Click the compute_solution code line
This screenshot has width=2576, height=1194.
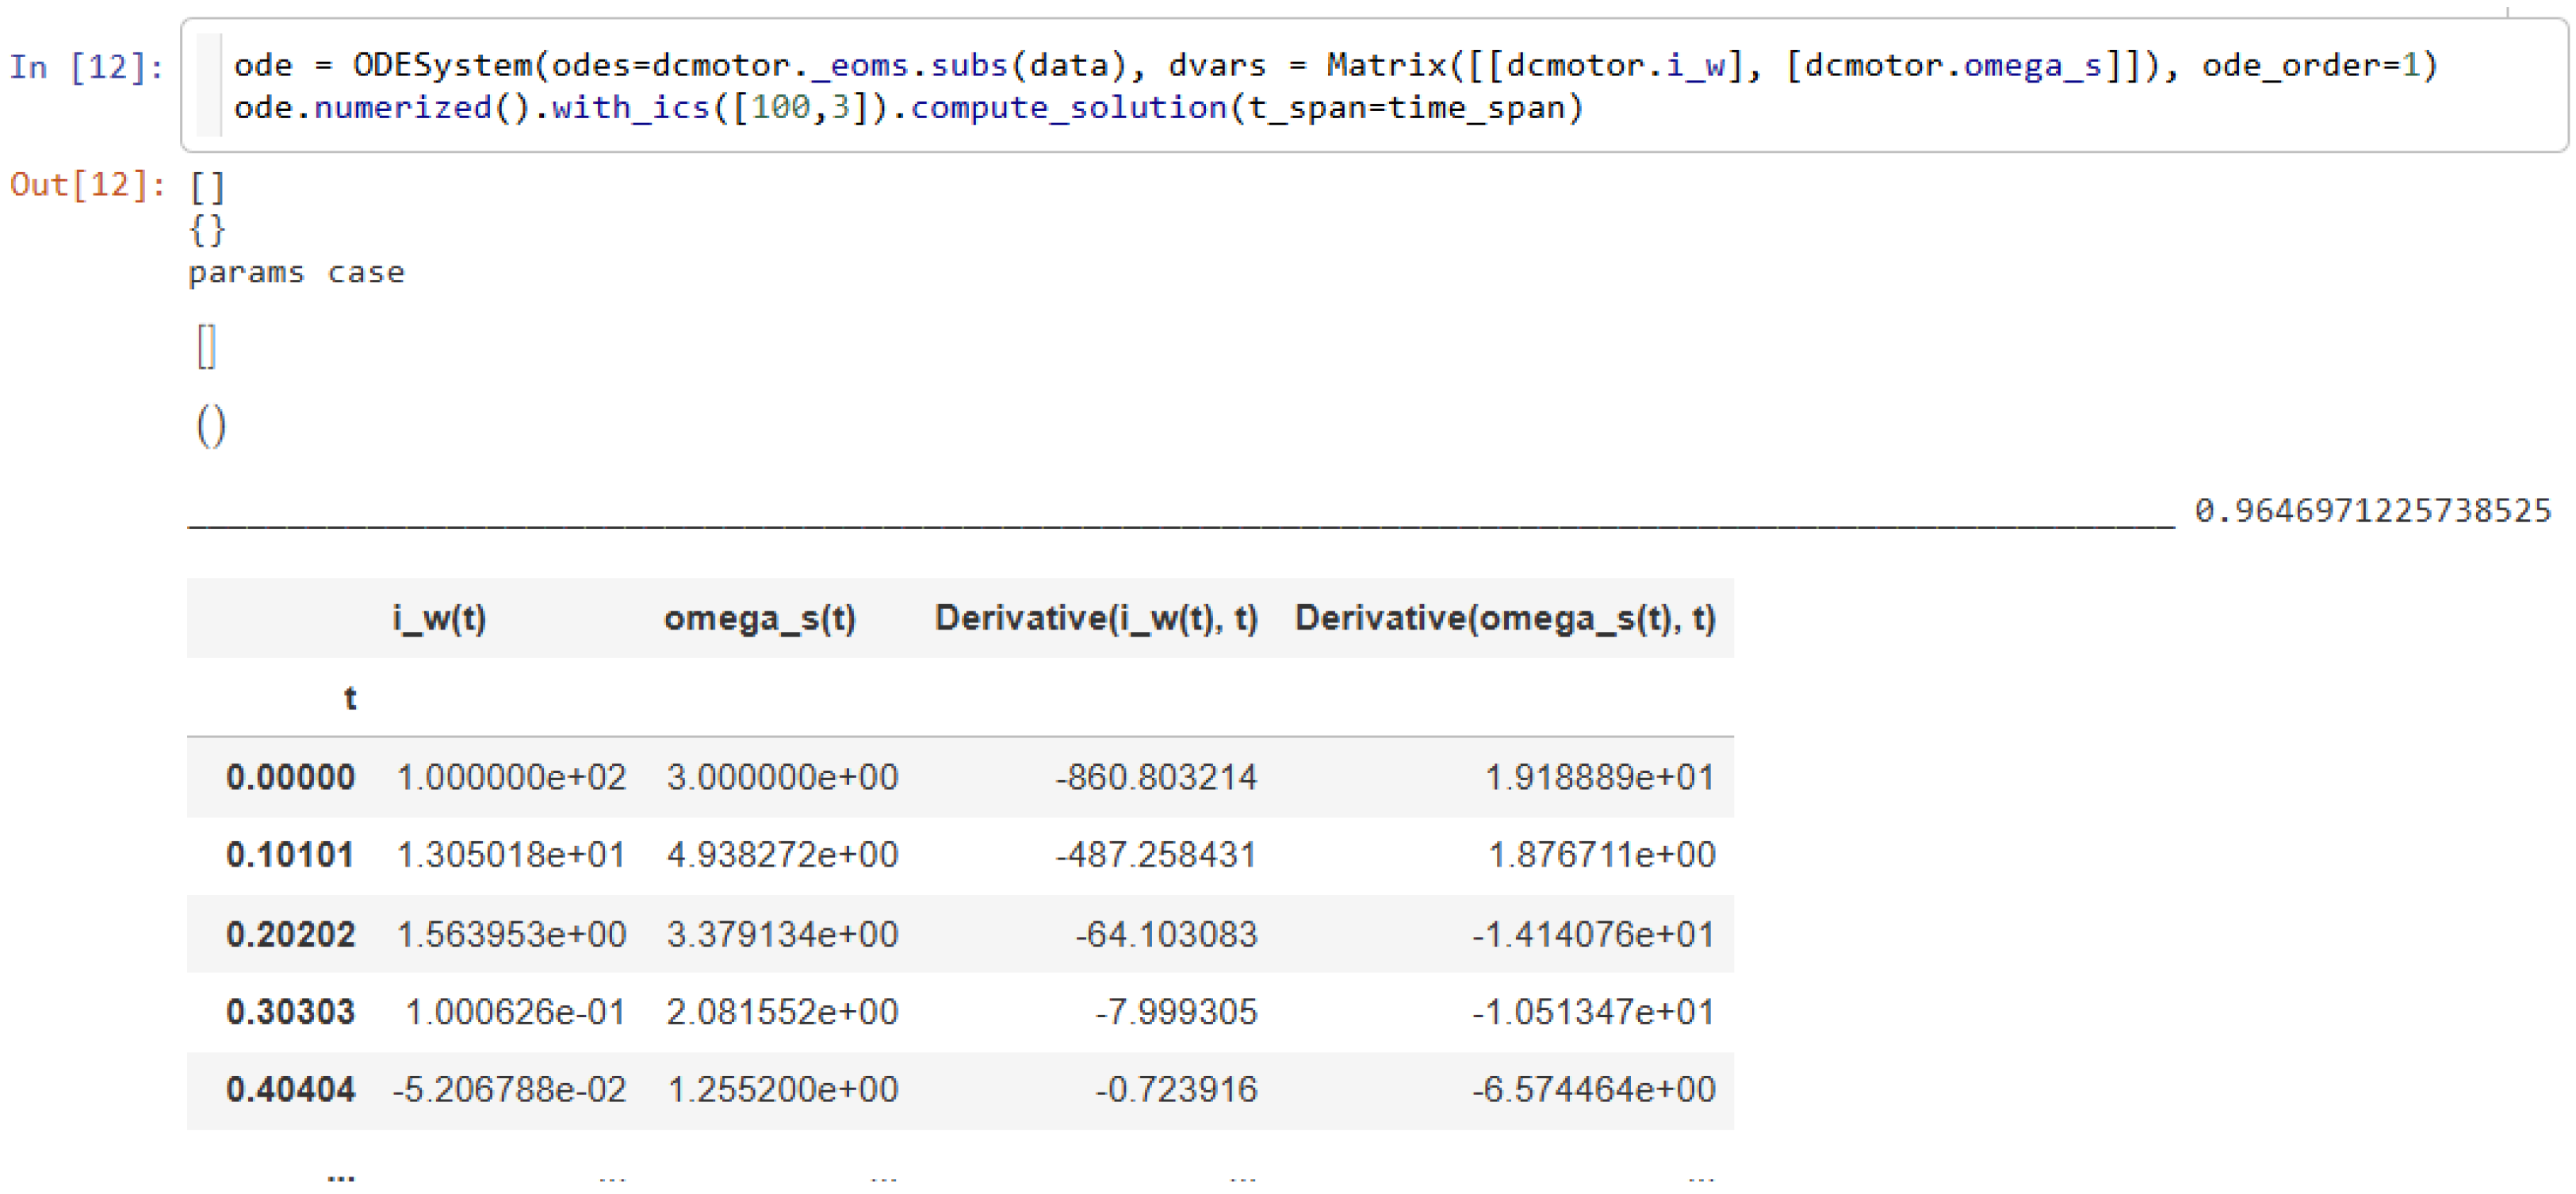pyautogui.click(x=908, y=108)
